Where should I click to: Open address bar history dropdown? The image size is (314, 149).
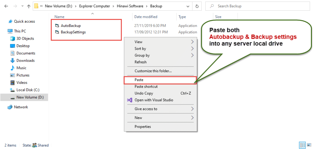tap(187, 6)
